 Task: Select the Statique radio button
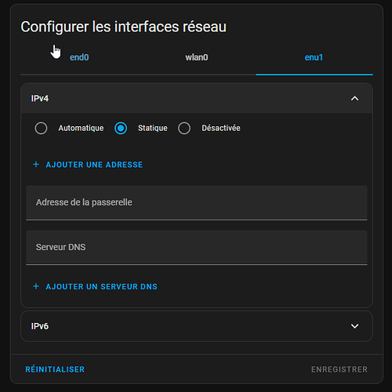121,129
